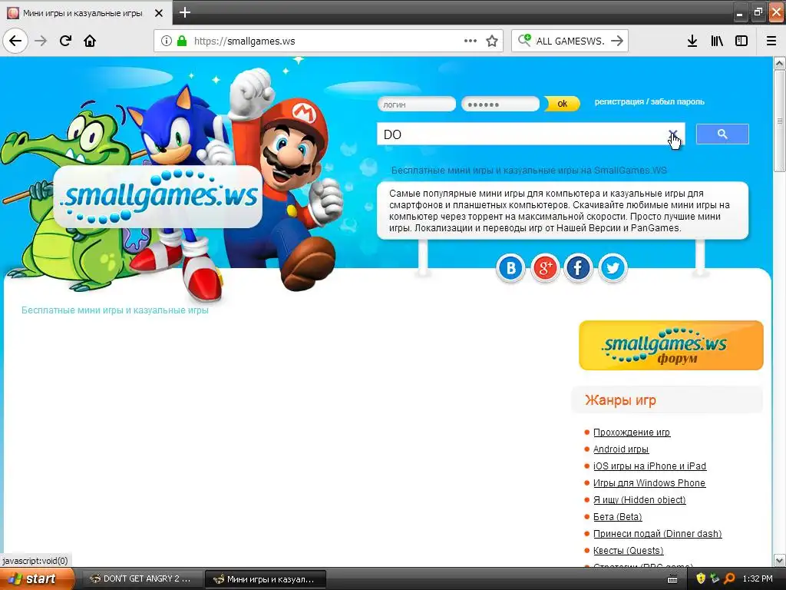Toggle the browser sidebar

click(x=741, y=41)
